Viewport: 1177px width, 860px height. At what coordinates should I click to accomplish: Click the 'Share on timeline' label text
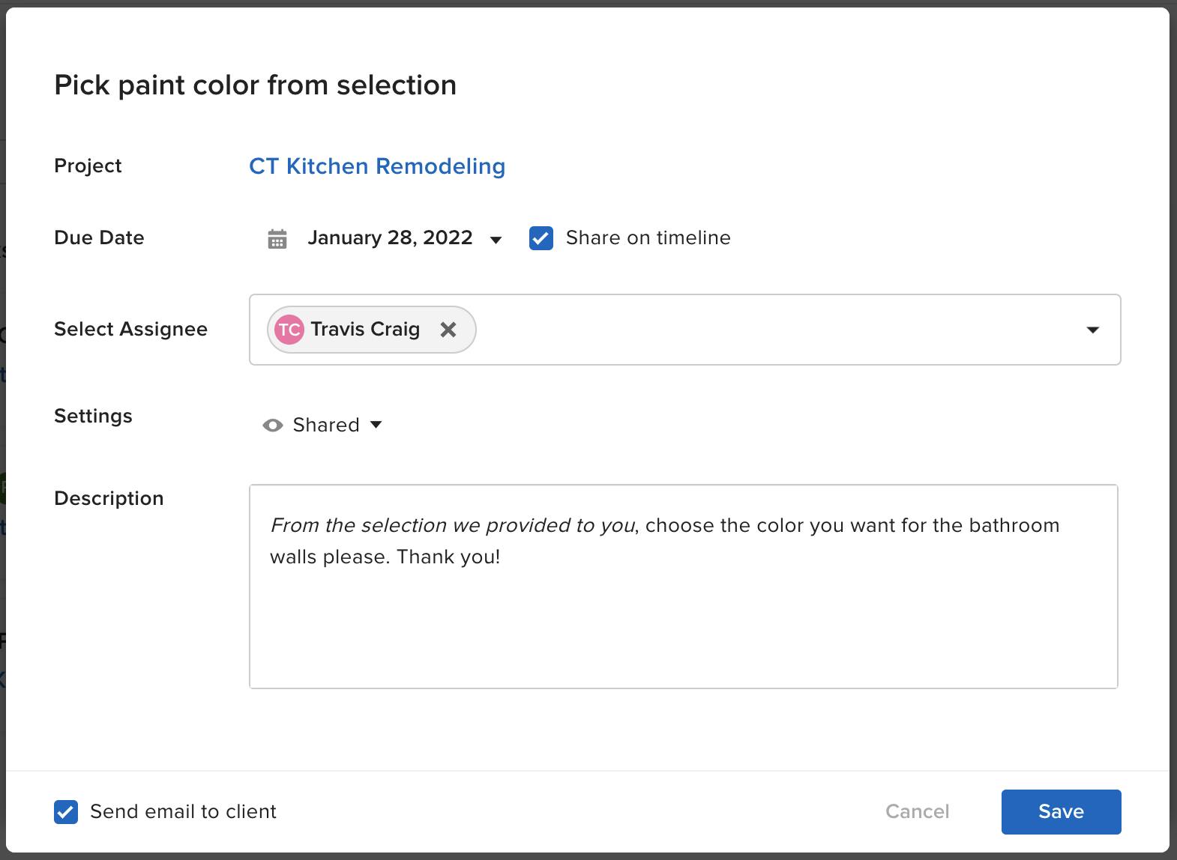click(x=648, y=238)
